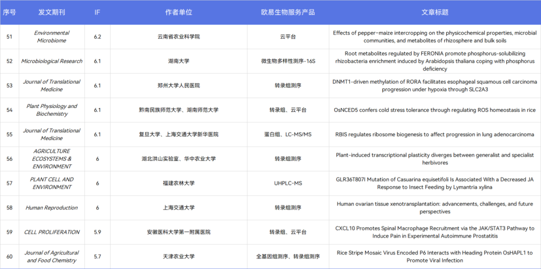The height and width of the screenshot is (269, 541).
Task: Click the Human ovarian tissue xenotransplantation title
Action: 435,207
